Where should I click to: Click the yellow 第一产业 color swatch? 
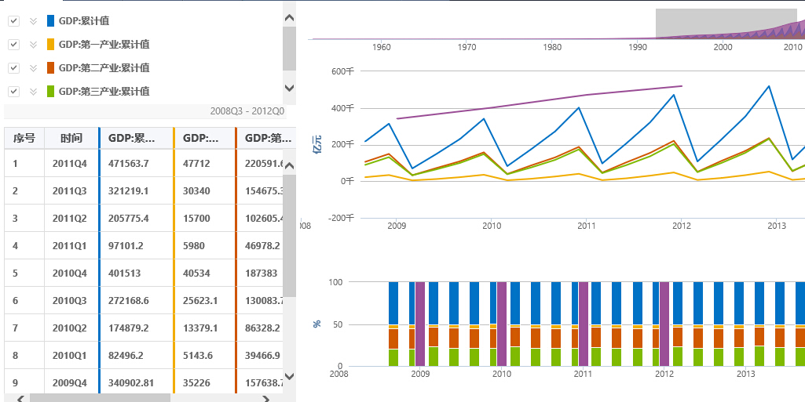pyautogui.click(x=50, y=45)
